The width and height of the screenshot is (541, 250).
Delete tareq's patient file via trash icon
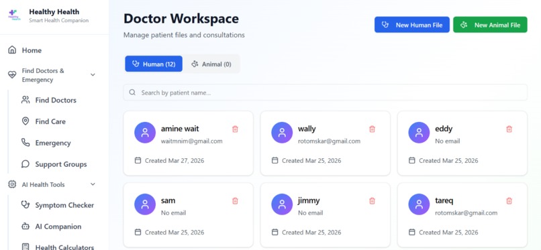click(x=509, y=201)
